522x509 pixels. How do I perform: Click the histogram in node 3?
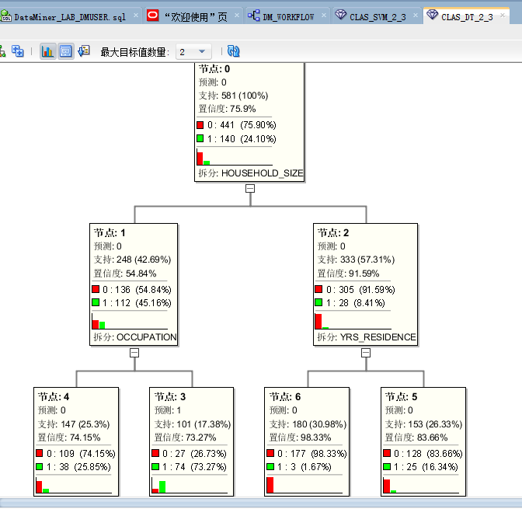coord(190,485)
